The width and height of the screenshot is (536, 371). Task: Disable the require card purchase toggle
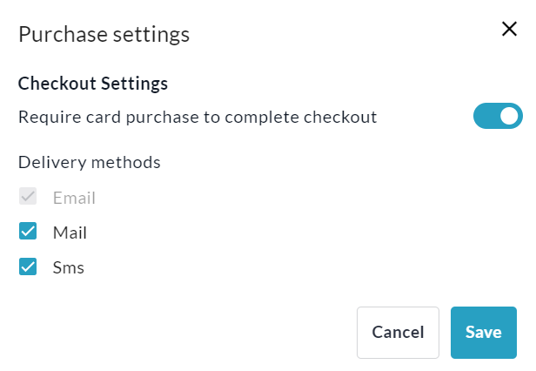498,116
